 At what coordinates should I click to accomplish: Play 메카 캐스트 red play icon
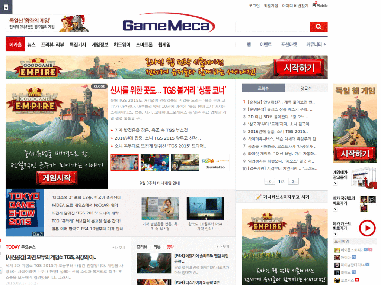coord(367,228)
